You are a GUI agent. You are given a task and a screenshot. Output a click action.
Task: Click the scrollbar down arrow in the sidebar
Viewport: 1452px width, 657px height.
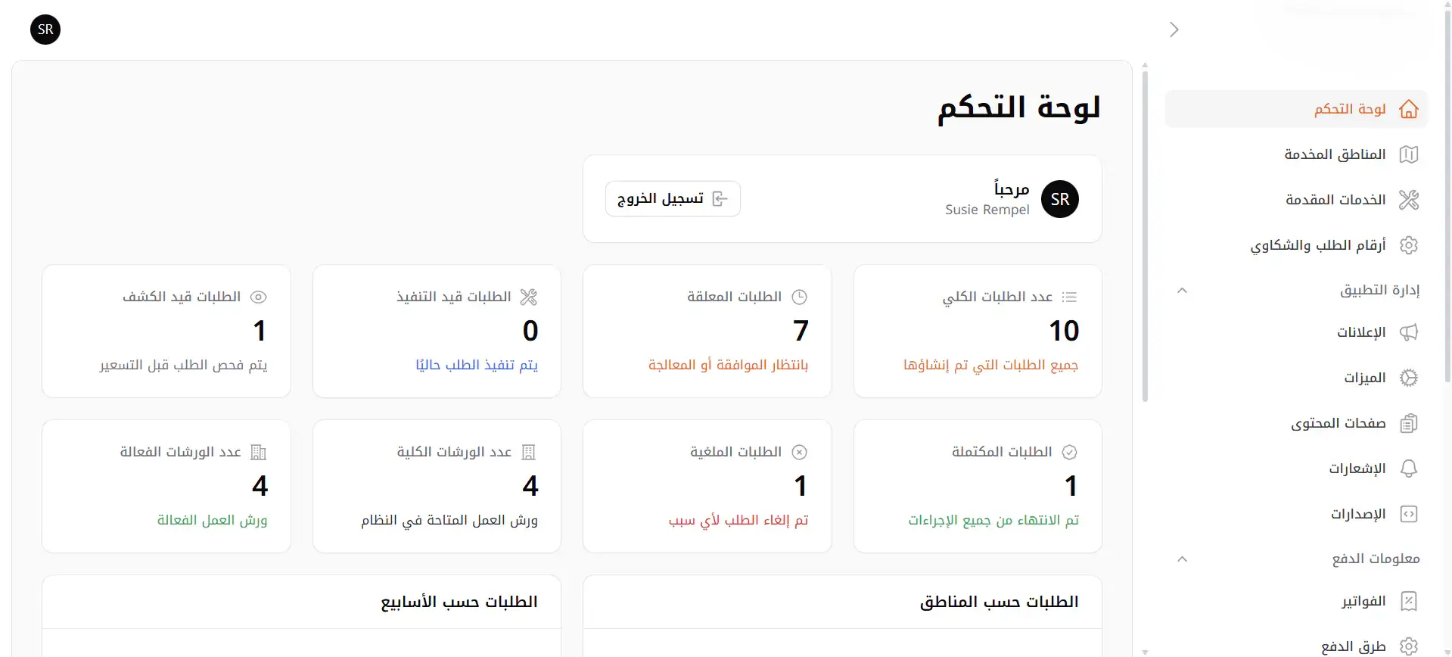click(1145, 652)
